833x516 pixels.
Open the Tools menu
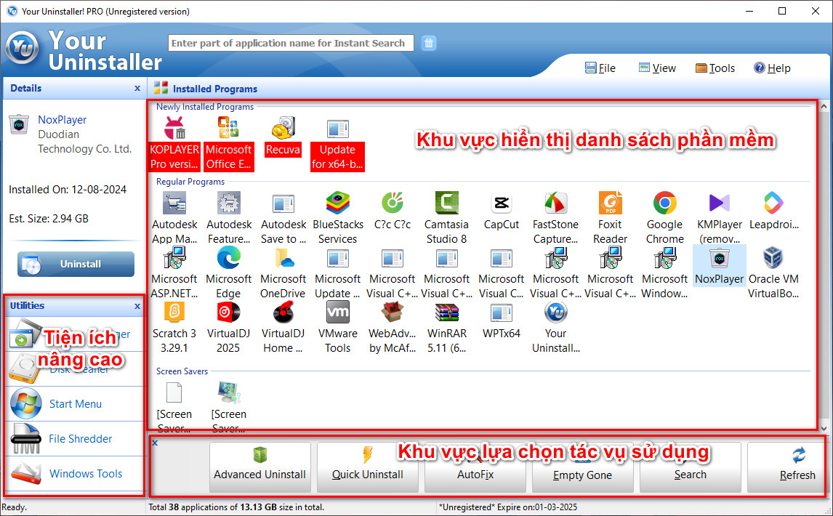tap(715, 68)
